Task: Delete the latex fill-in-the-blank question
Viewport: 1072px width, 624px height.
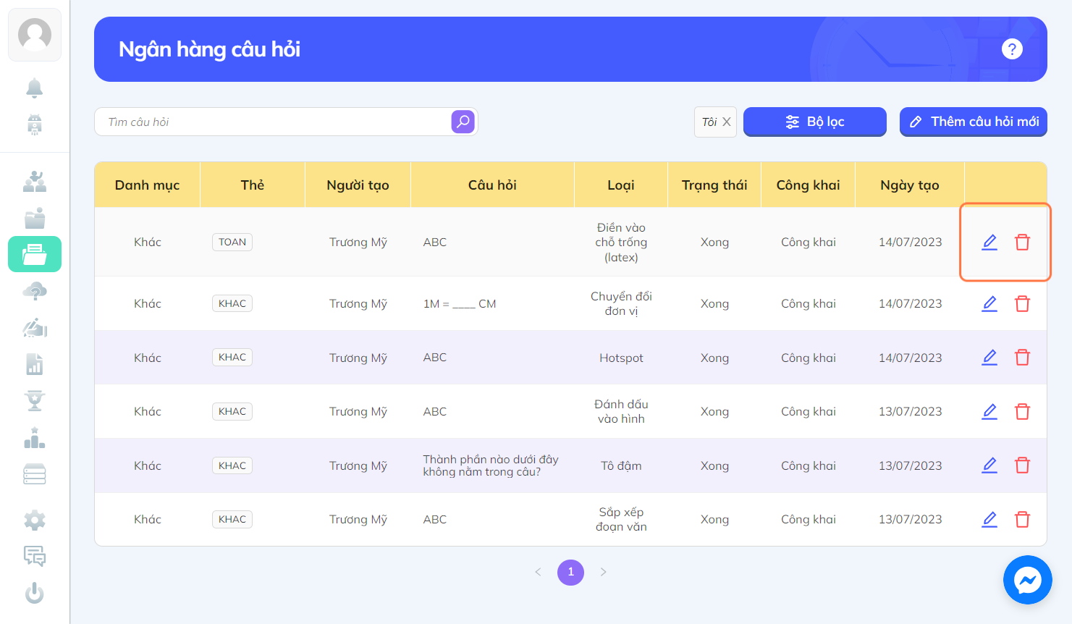Action: pos(1022,242)
